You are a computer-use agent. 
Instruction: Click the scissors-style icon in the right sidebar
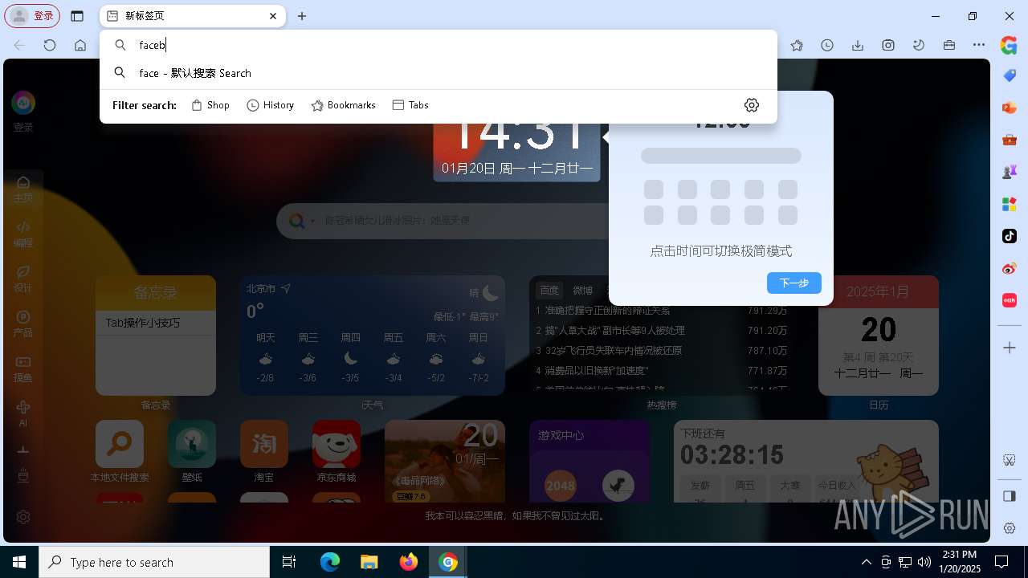[1010, 460]
